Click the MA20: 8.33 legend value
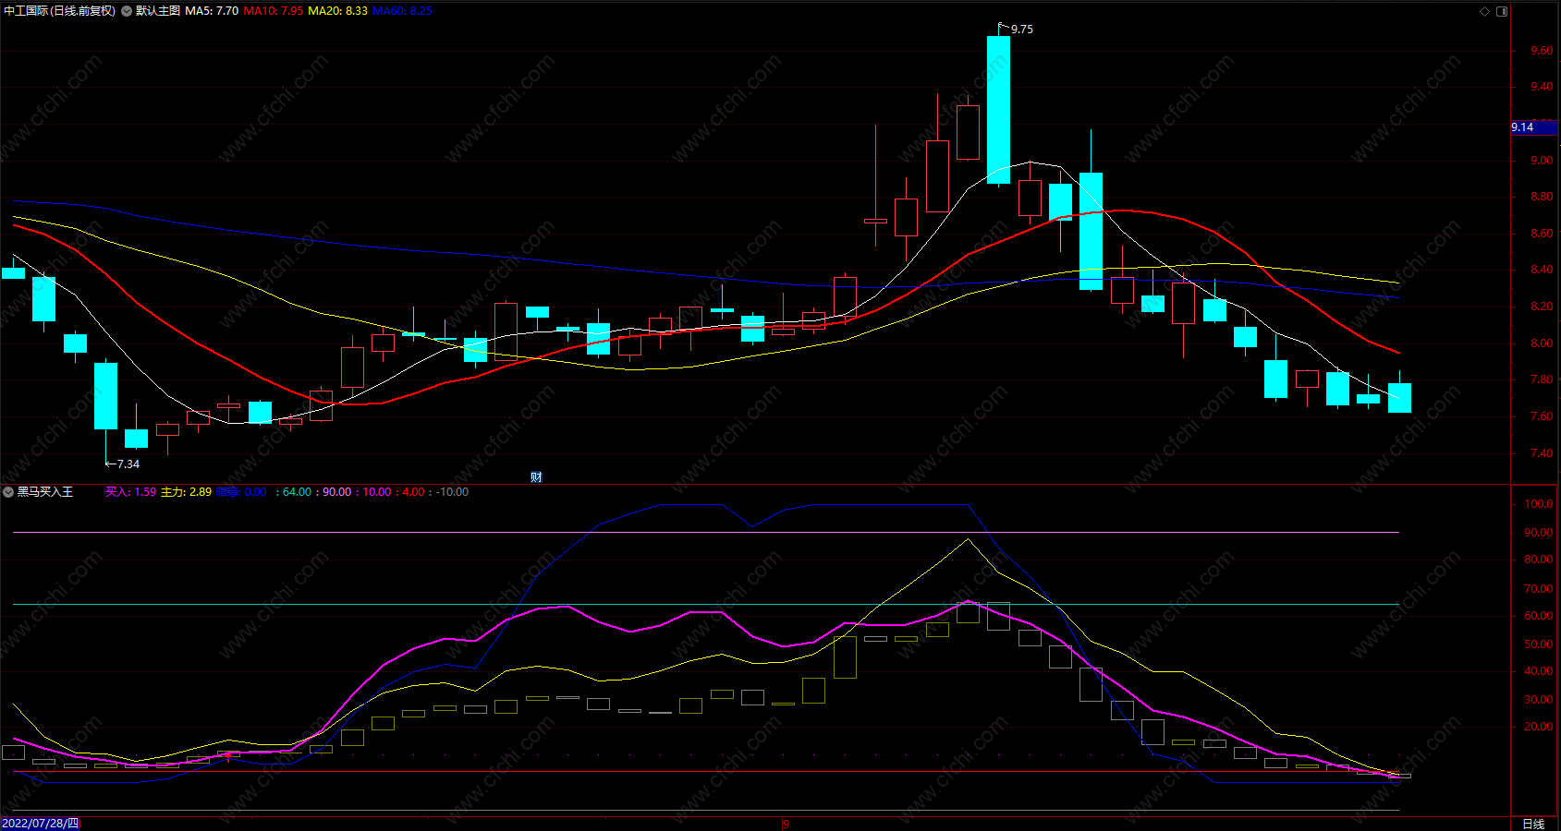Screen dimensions: 1561x831 point(338,11)
